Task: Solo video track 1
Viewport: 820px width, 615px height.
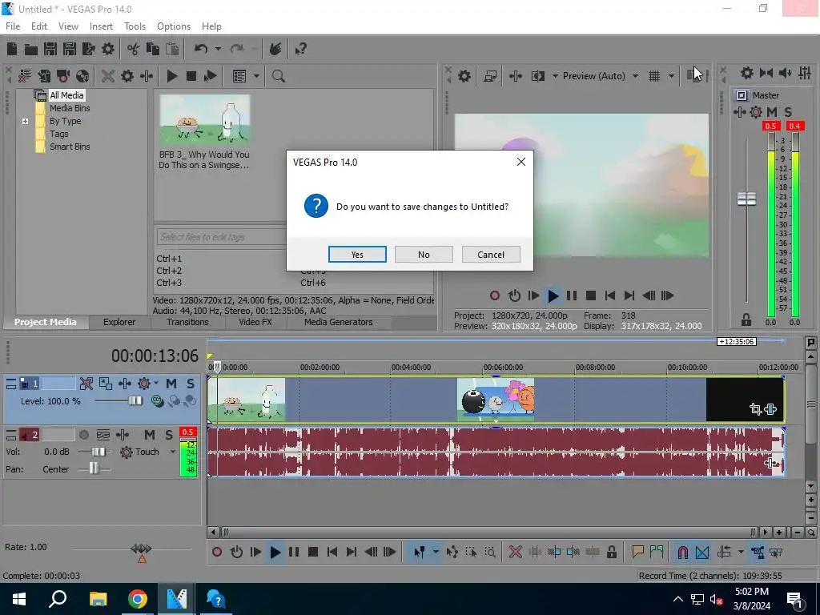Action: pos(191,384)
